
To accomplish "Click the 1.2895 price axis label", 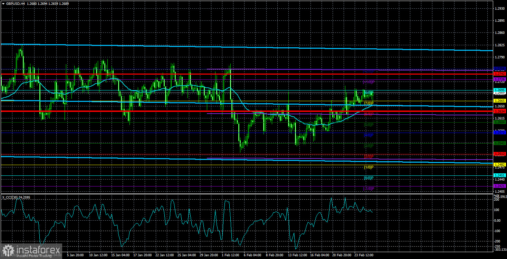I will (x=499, y=20).
